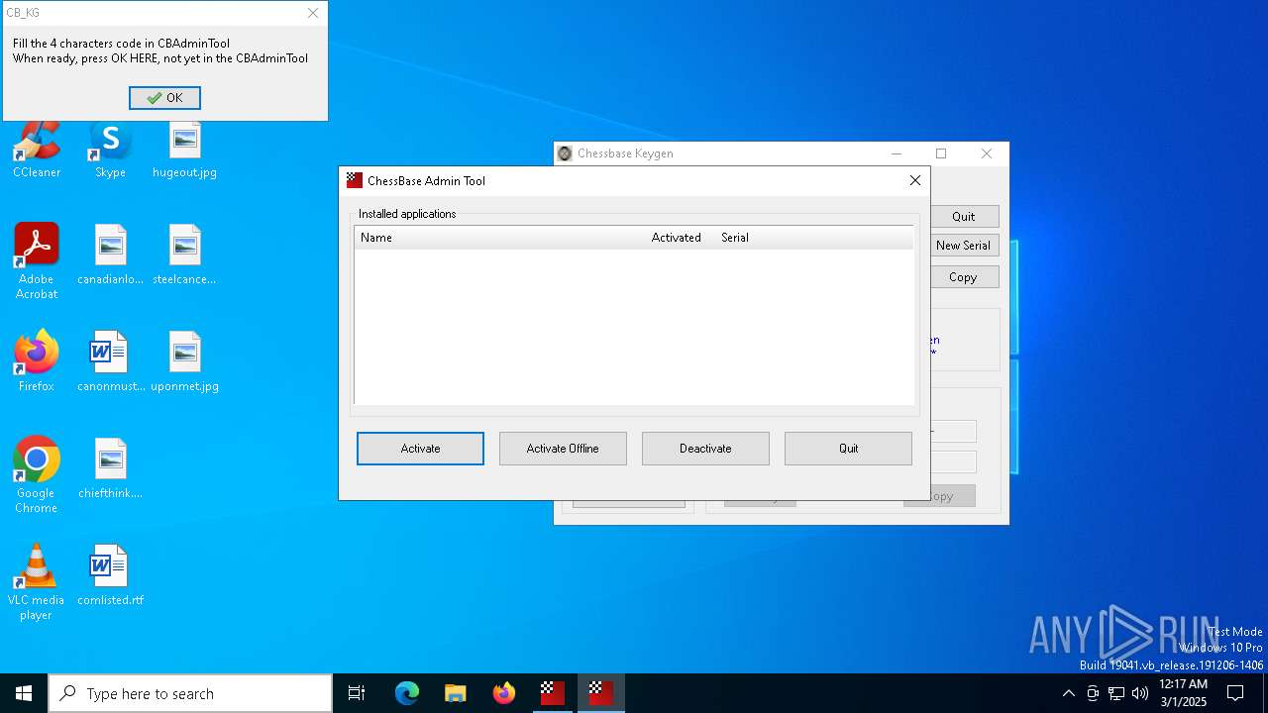Launch Firefox from taskbar

click(504, 693)
